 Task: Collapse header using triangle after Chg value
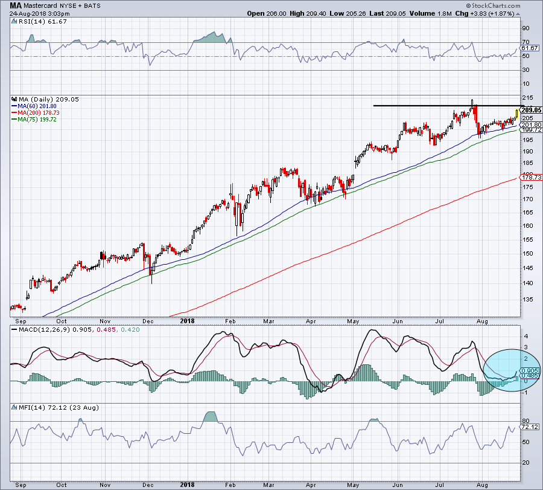(x=518, y=14)
